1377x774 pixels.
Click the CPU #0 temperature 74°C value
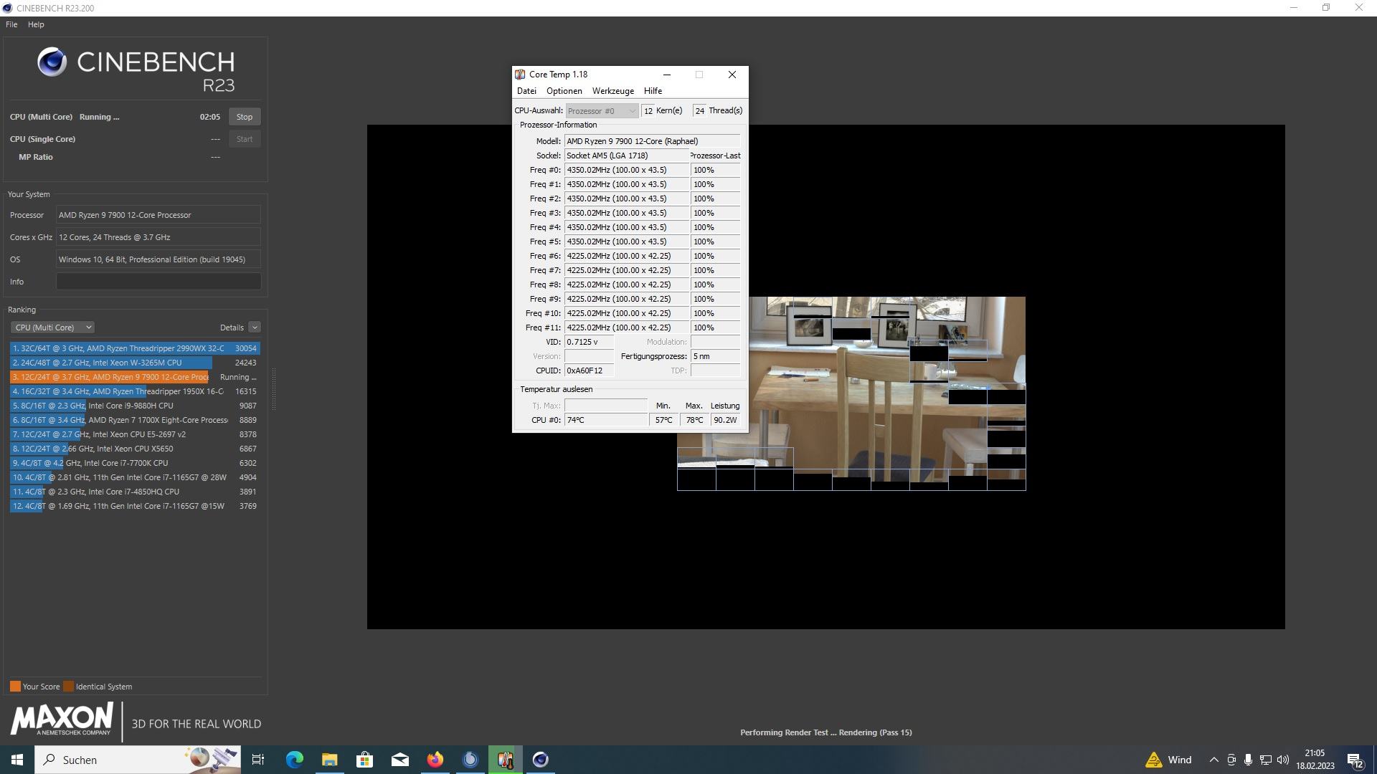(x=605, y=420)
